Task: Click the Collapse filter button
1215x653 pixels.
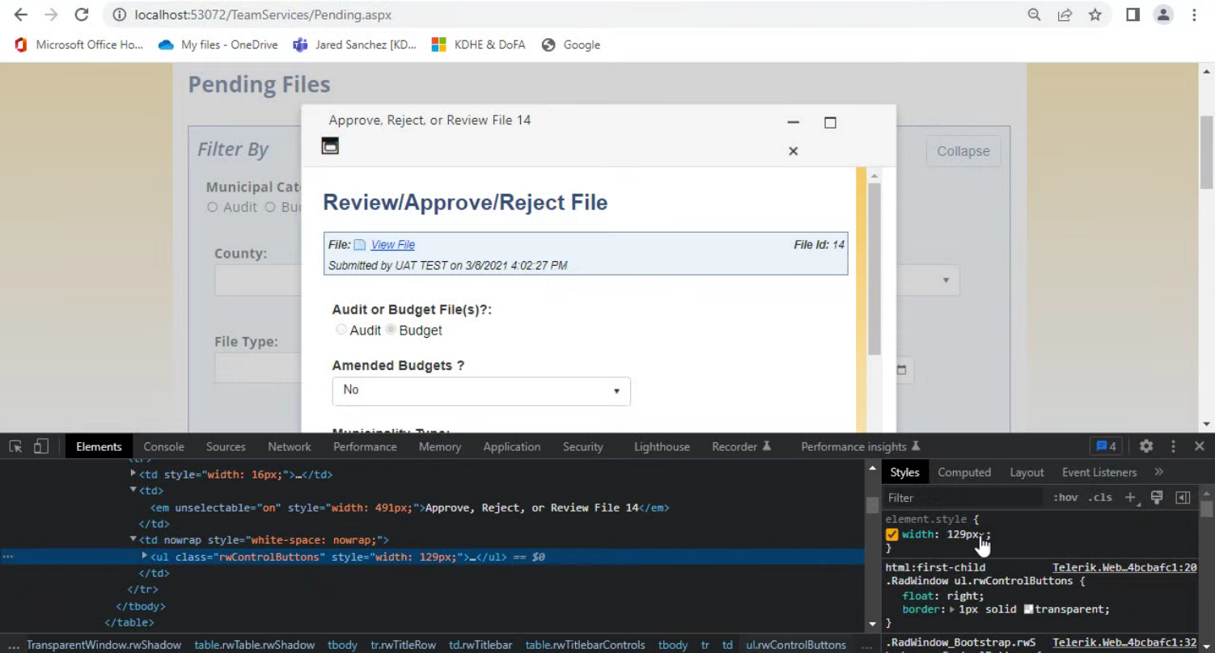Action: [x=963, y=151]
